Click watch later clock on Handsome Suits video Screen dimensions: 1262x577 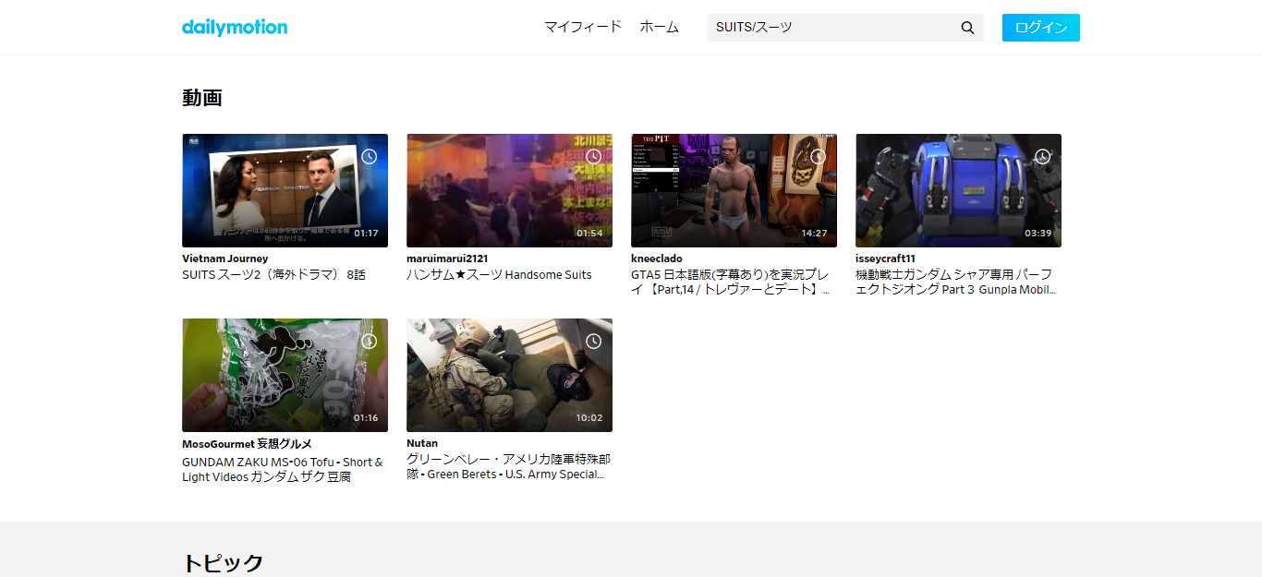pos(593,157)
